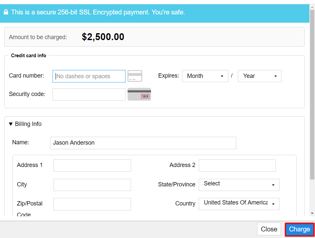Image resolution: width=315 pixels, height=238 pixels.
Task: Click the SSL encrypted payment banner text
Action: (x=98, y=12)
